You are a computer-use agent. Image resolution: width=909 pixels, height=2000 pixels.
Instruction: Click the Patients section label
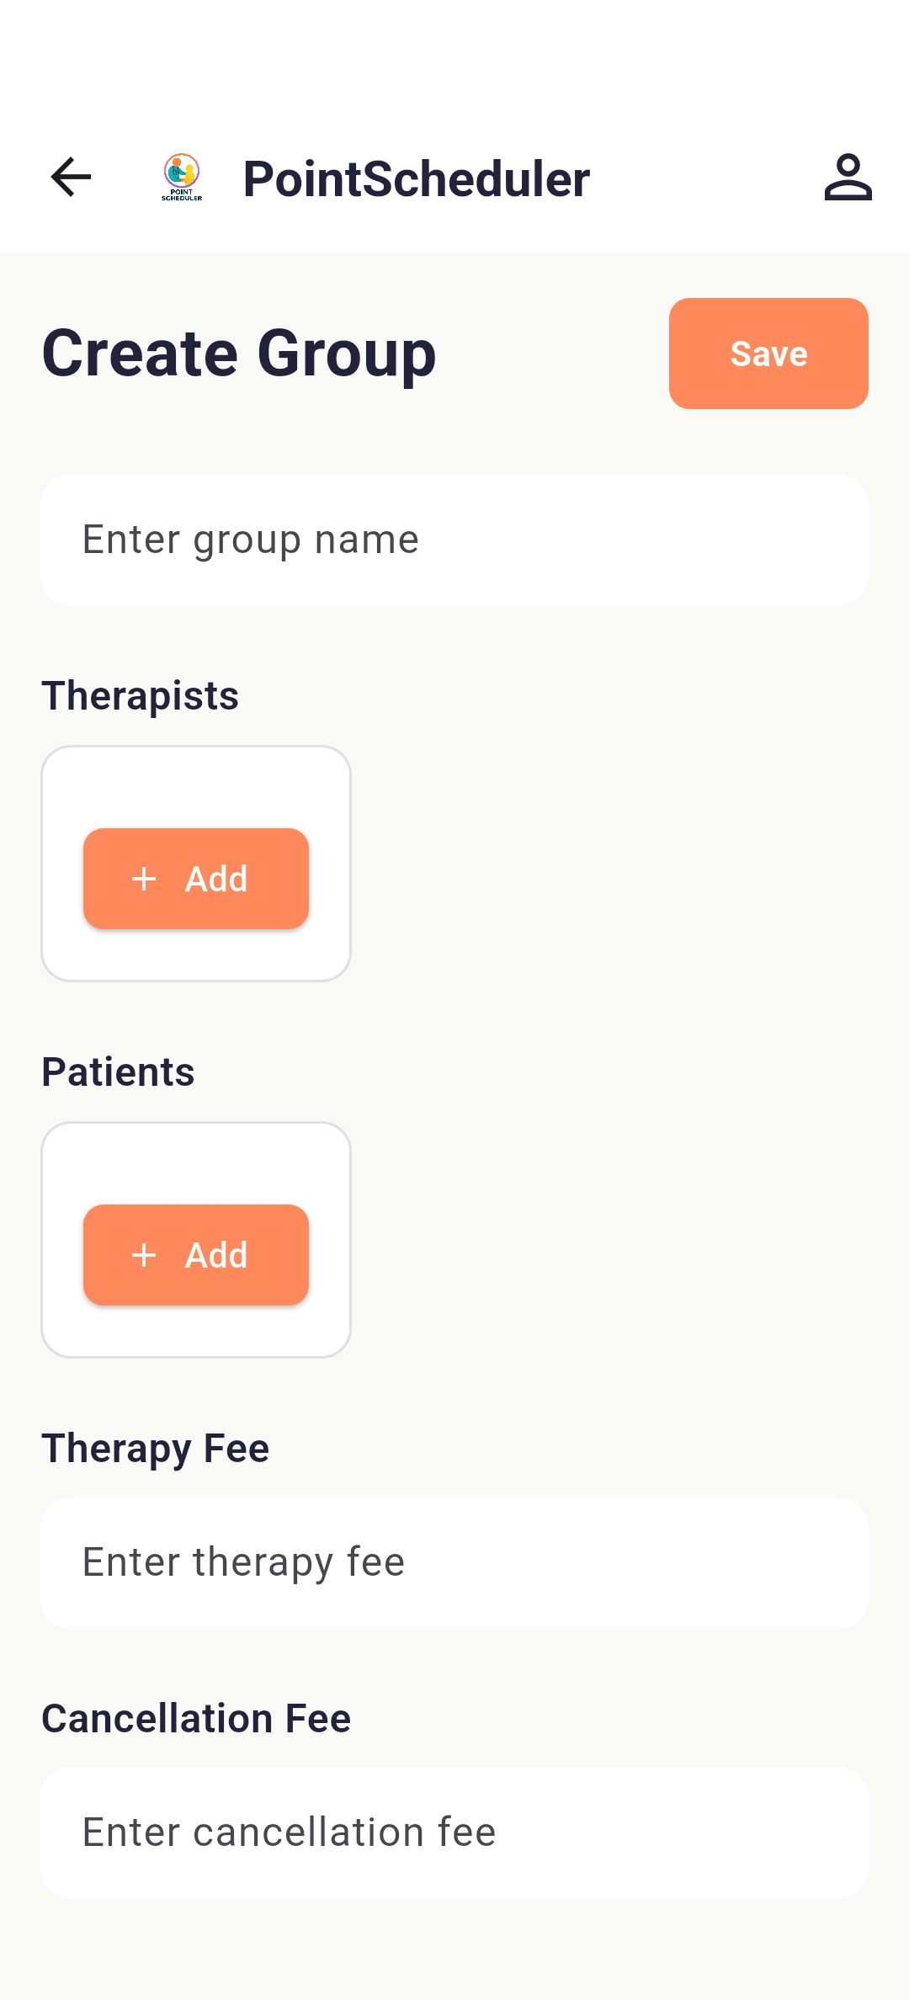pyautogui.click(x=118, y=1072)
